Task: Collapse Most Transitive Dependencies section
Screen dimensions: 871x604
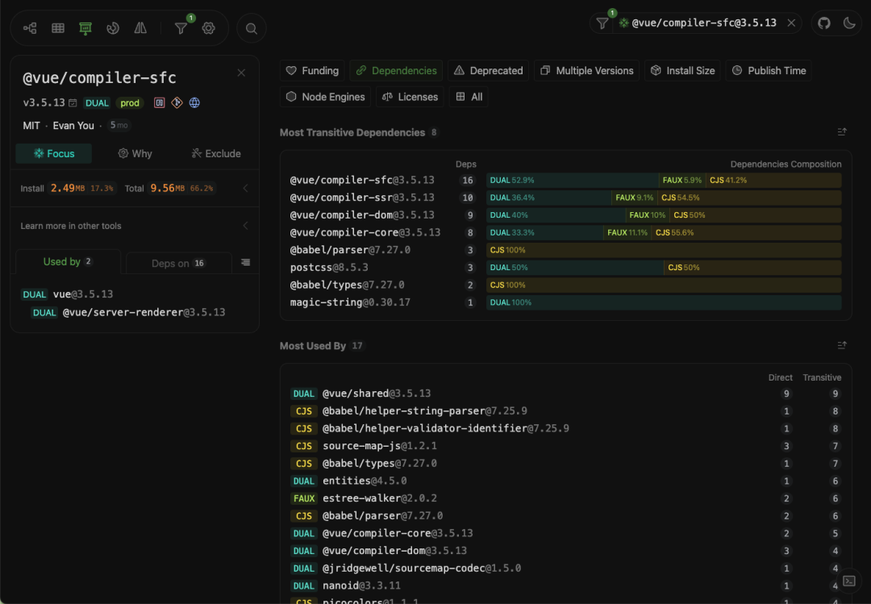Action: point(842,131)
